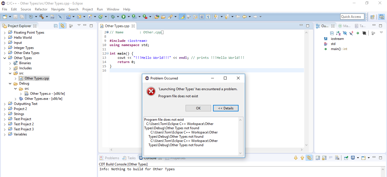Click Sort alphabetically icon in Outline
Viewport: 387px width, 177px height.
(x=338, y=33)
